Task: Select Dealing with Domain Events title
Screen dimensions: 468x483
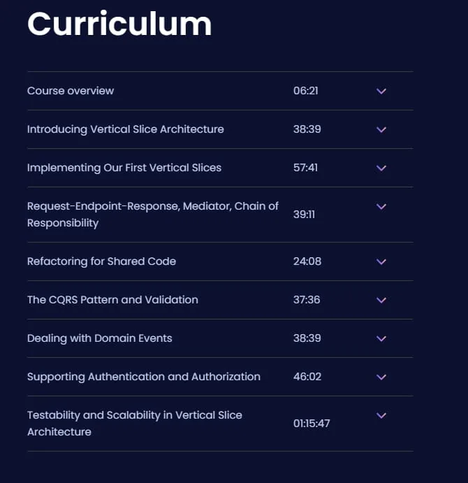Action: pyautogui.click(x=100, y=338)
